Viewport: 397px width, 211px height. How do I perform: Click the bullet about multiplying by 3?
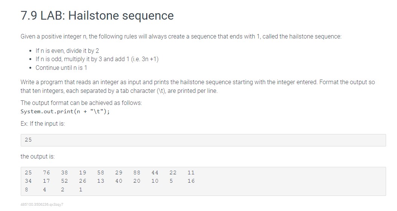[97, 59]
